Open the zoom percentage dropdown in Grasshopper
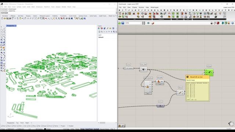Image resolution: width=235 pixels, height=132 pixels. point(141,23)
